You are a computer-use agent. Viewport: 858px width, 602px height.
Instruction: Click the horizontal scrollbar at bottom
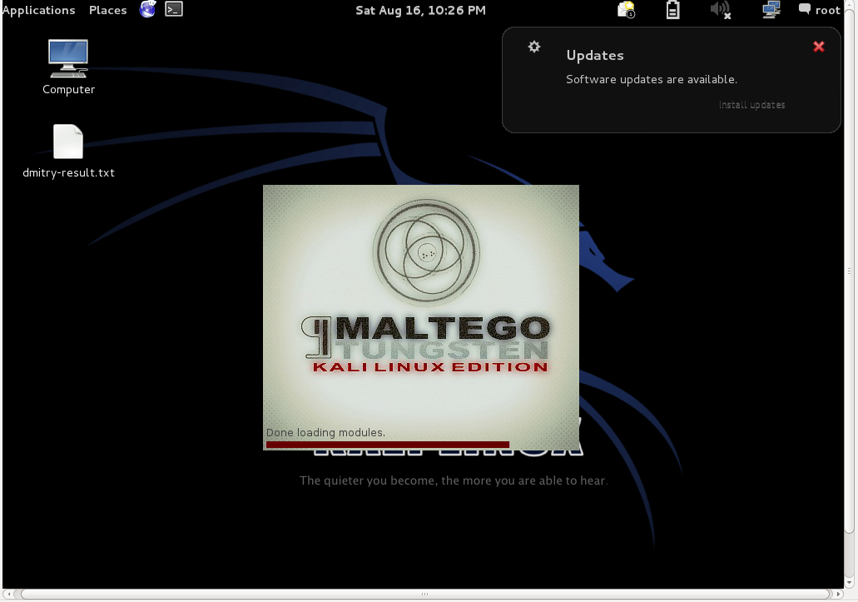click(x=424, y=594)
